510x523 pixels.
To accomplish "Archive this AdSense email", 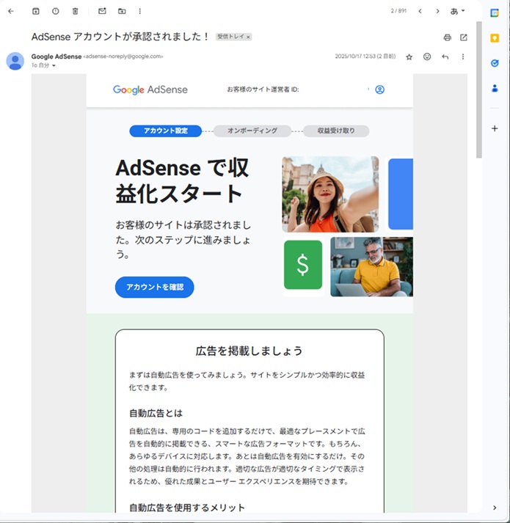I will 36,11.
